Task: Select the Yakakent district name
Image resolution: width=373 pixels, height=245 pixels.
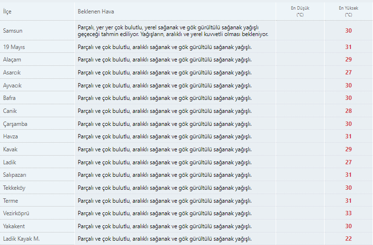Action: 14,226
